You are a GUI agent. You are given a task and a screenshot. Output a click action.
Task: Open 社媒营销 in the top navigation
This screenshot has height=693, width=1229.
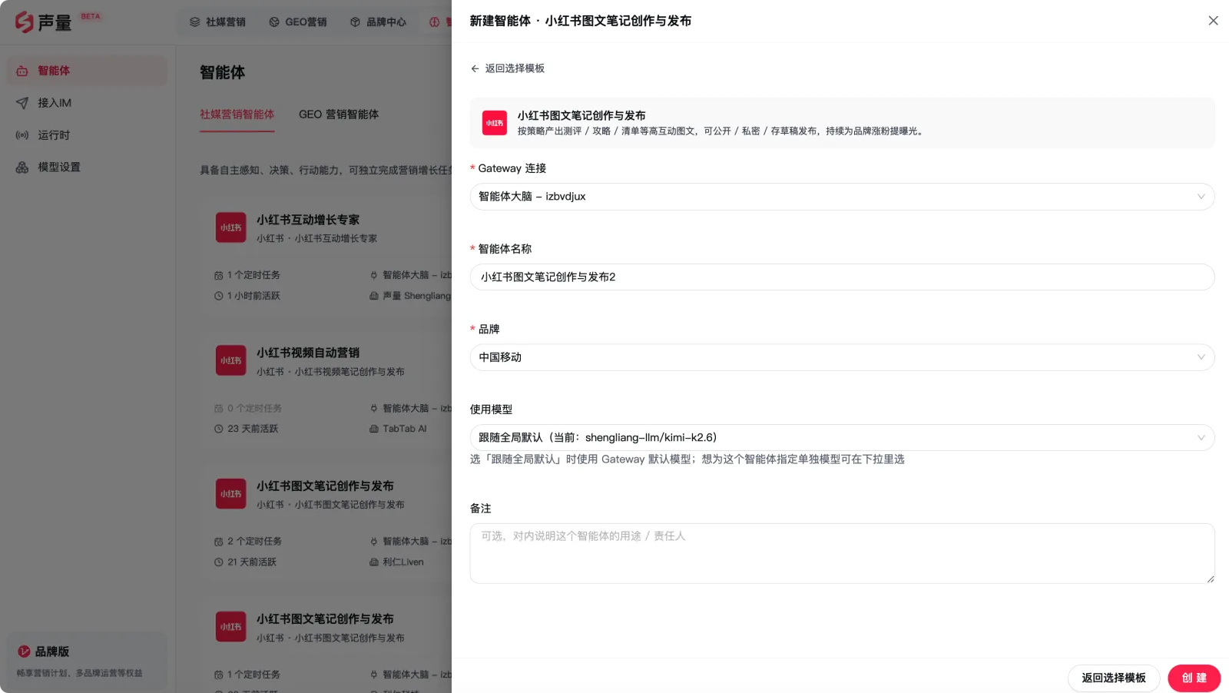(x=217, y=22)
